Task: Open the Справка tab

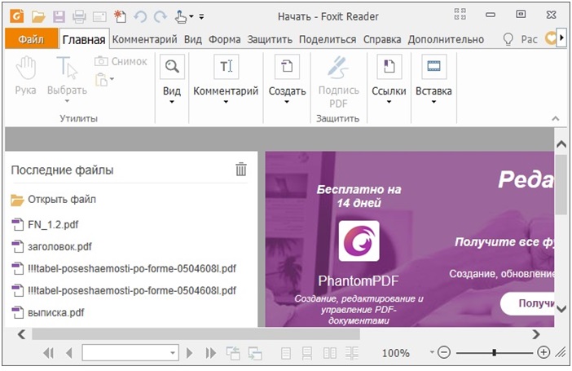Action: click(382, 39)
